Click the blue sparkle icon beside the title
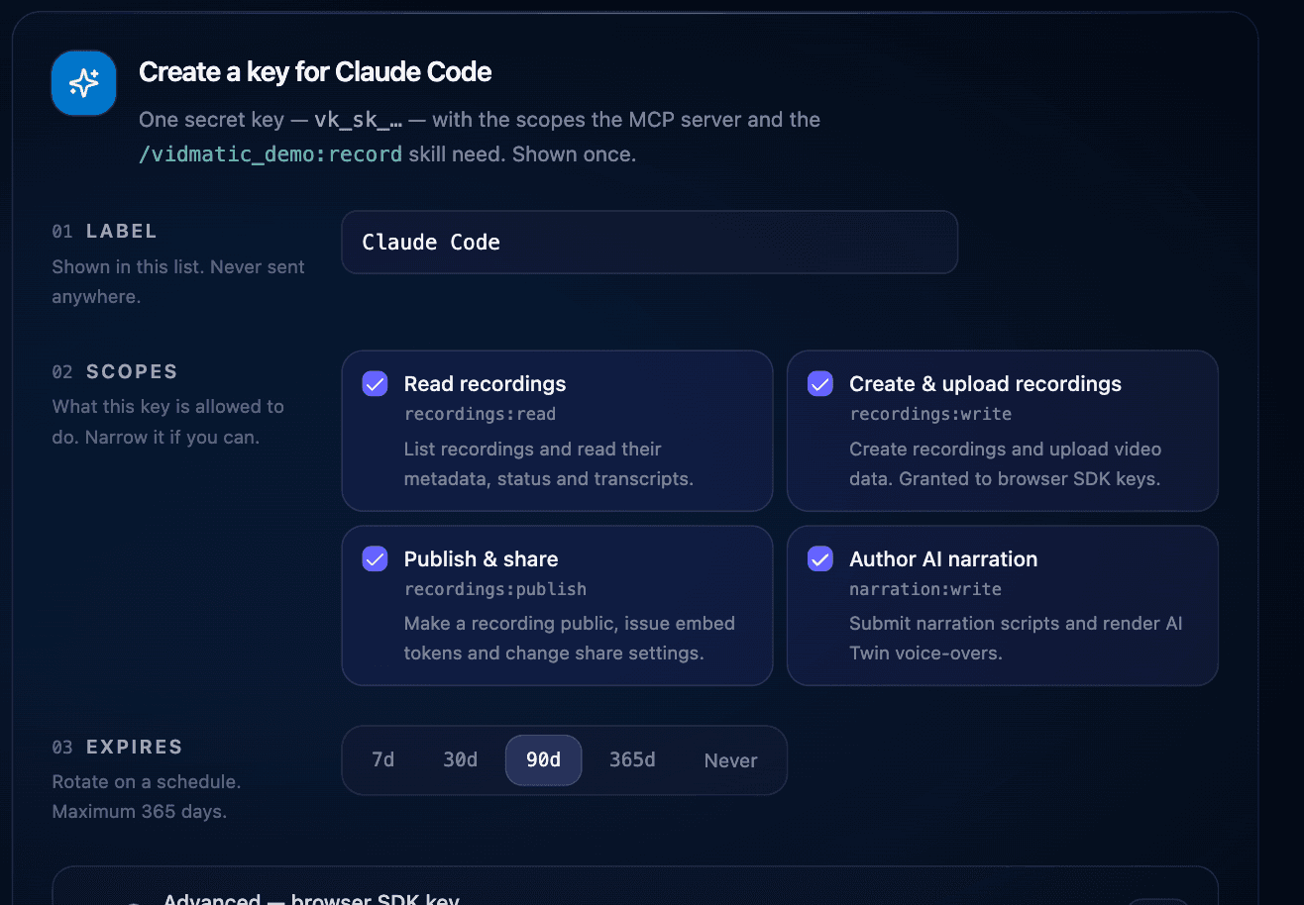1304x905 pixels. coord(84,83)
